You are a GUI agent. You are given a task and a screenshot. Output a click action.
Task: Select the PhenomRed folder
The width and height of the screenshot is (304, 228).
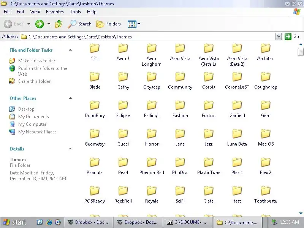(152, 166)
